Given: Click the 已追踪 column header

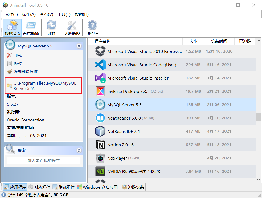Looking at the screenshot, I should (245, 41).
